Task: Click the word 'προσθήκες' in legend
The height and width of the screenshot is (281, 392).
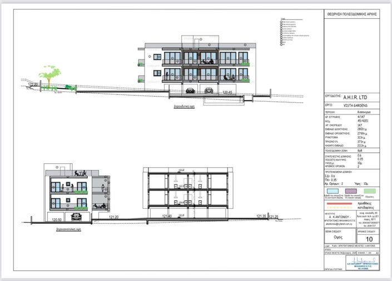Action: [x=365, y=203]
